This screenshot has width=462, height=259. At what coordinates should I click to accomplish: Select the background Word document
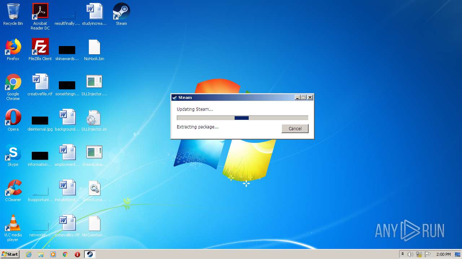[x=67, y=120]
